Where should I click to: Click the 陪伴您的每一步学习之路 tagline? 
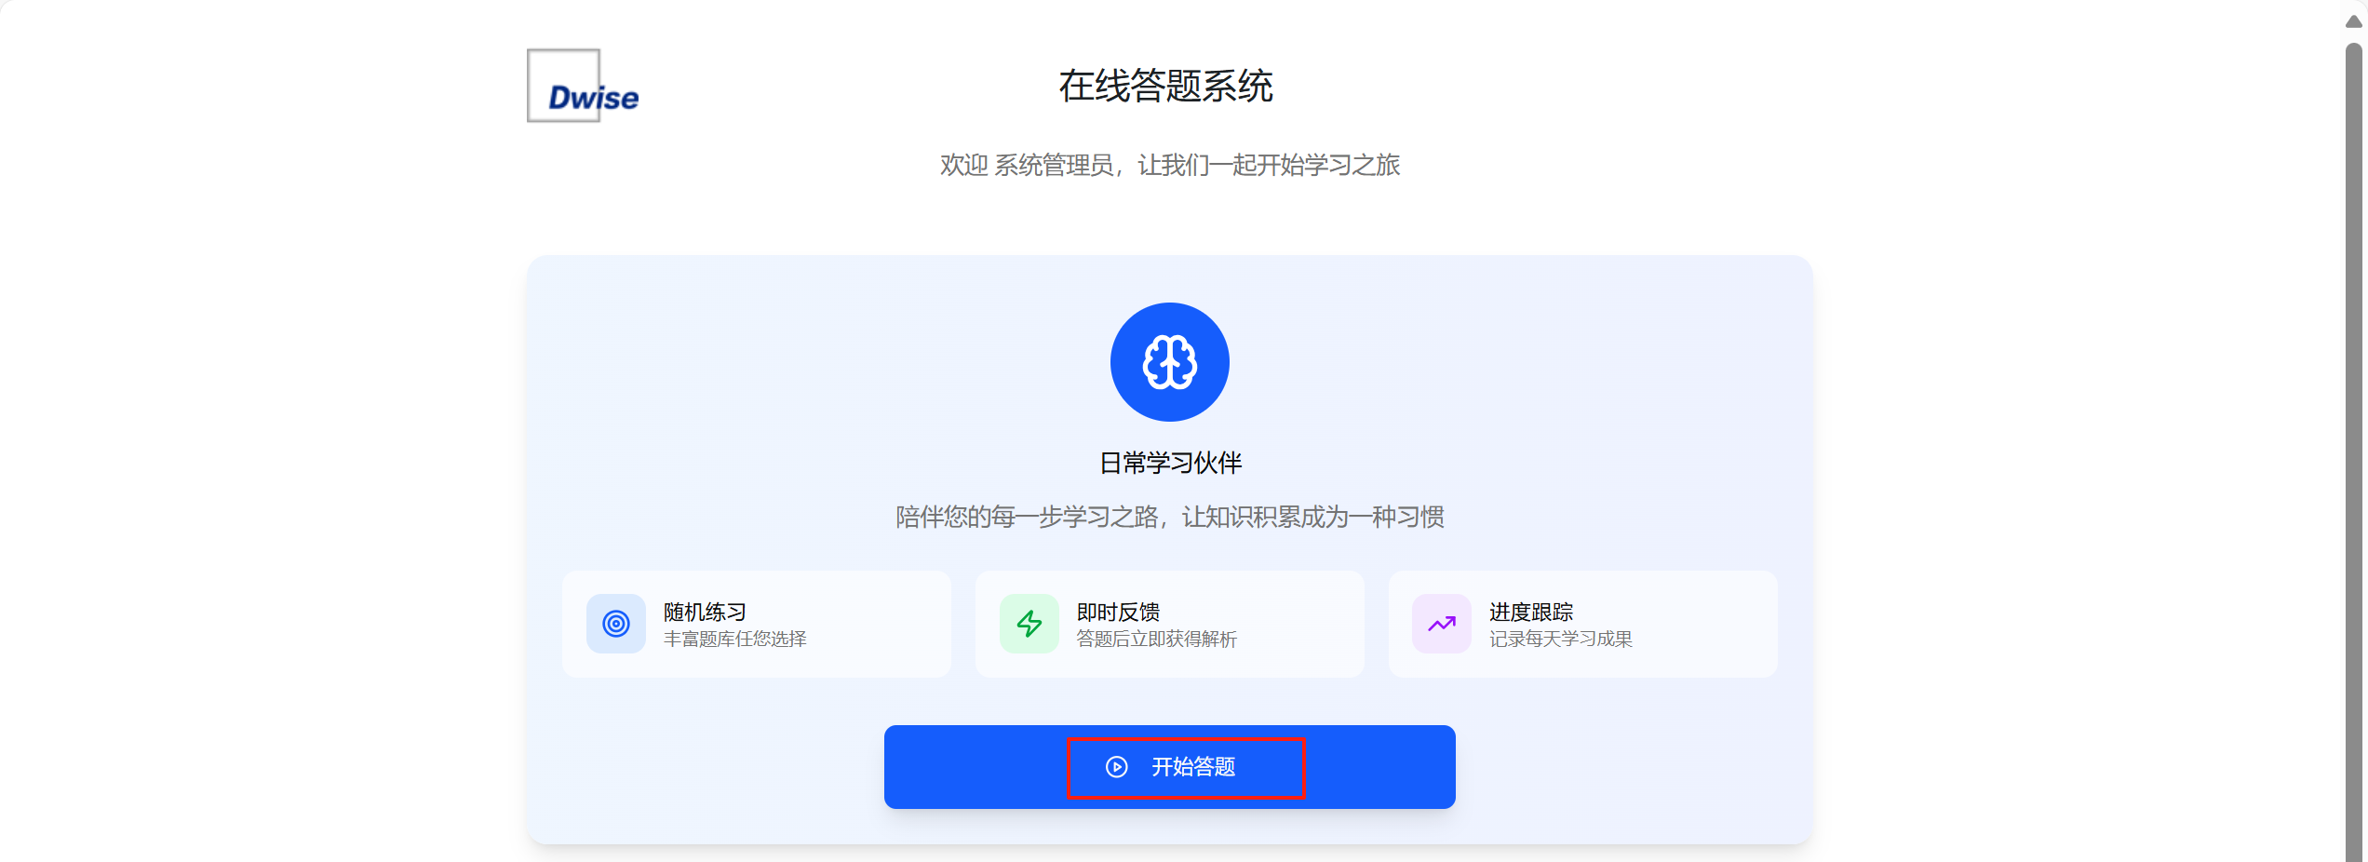(x=1027, y=518)
